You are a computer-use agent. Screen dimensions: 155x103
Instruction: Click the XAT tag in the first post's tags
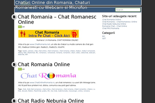coord(26,55)
